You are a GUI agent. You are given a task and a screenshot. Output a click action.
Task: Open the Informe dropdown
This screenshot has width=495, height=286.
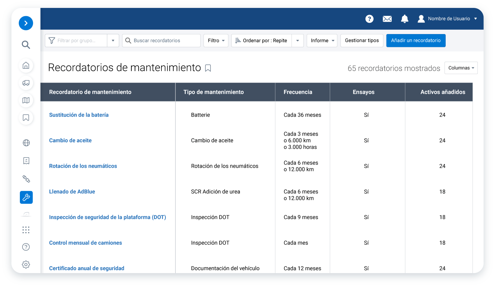click(x=322, y=40)
